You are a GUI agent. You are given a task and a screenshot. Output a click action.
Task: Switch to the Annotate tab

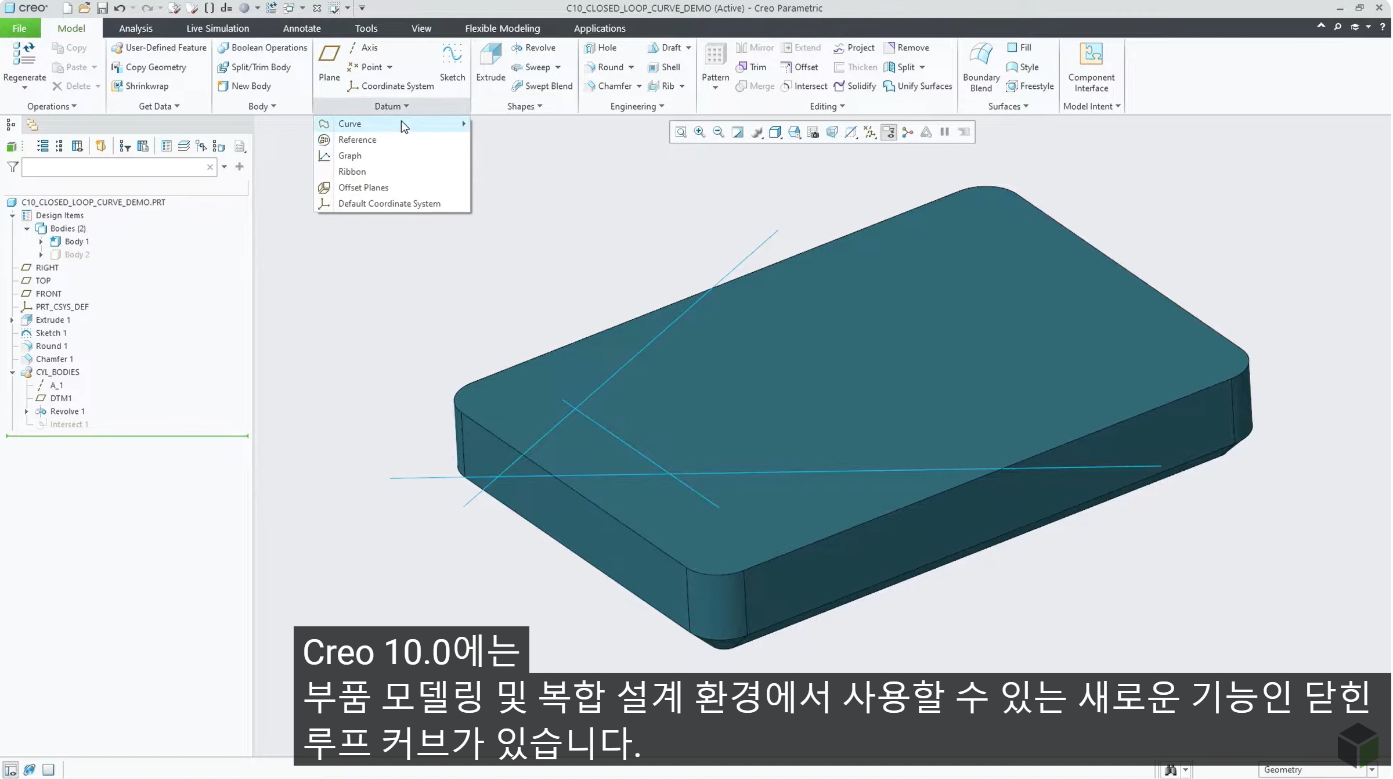click(301, 28)
